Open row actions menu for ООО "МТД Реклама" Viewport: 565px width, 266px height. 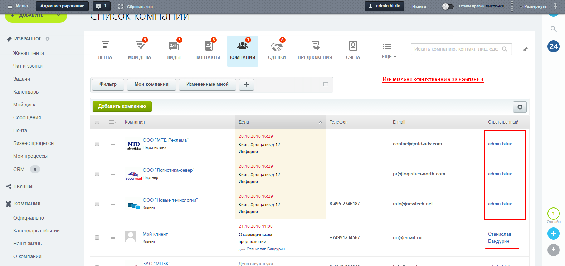113,144
